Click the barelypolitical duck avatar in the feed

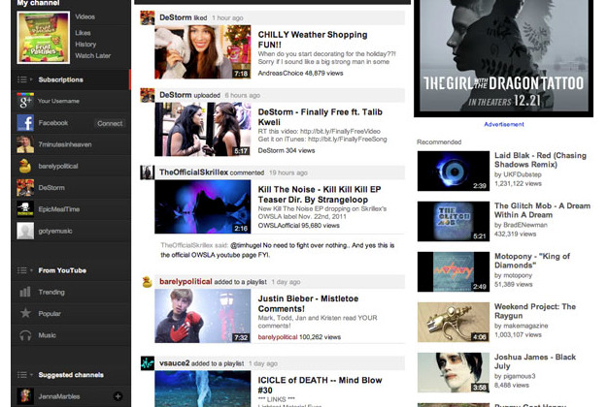pos(148,282)
